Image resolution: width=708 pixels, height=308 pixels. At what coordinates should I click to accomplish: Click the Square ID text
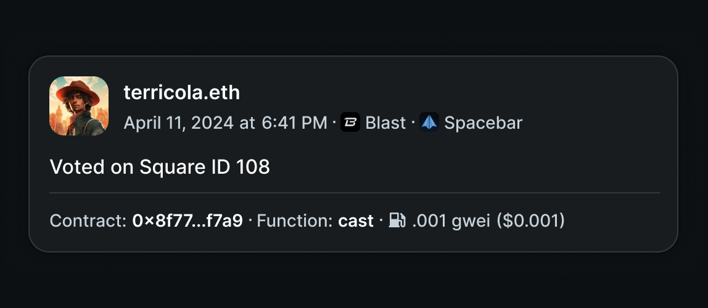[x=185, y=168]
